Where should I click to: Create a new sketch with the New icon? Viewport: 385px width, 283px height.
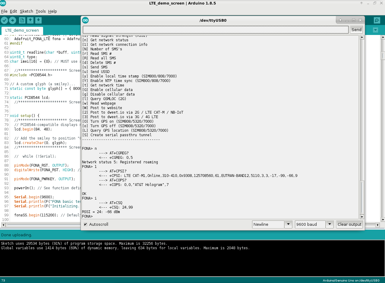(22, 20)
